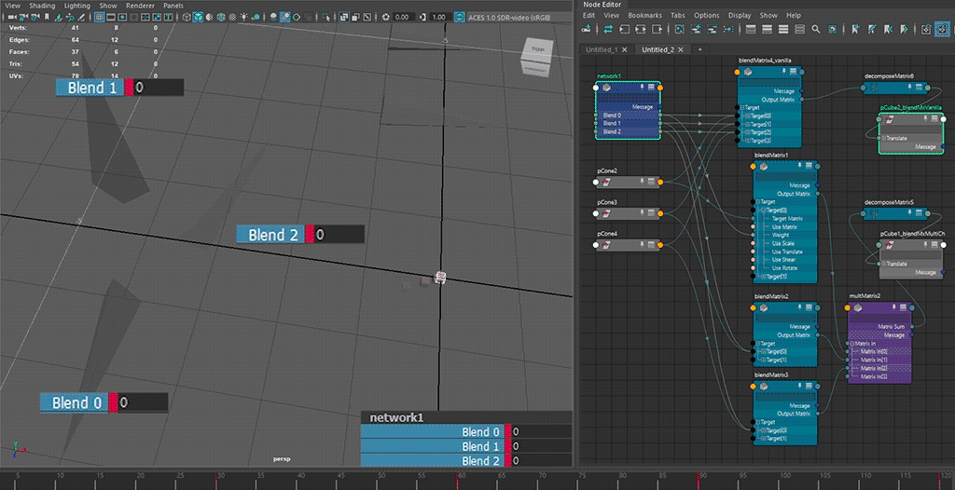The image size is (955, 490).
Task: Collapse Target[0] on the blendMatrix1 node
Action: point(764,210)
